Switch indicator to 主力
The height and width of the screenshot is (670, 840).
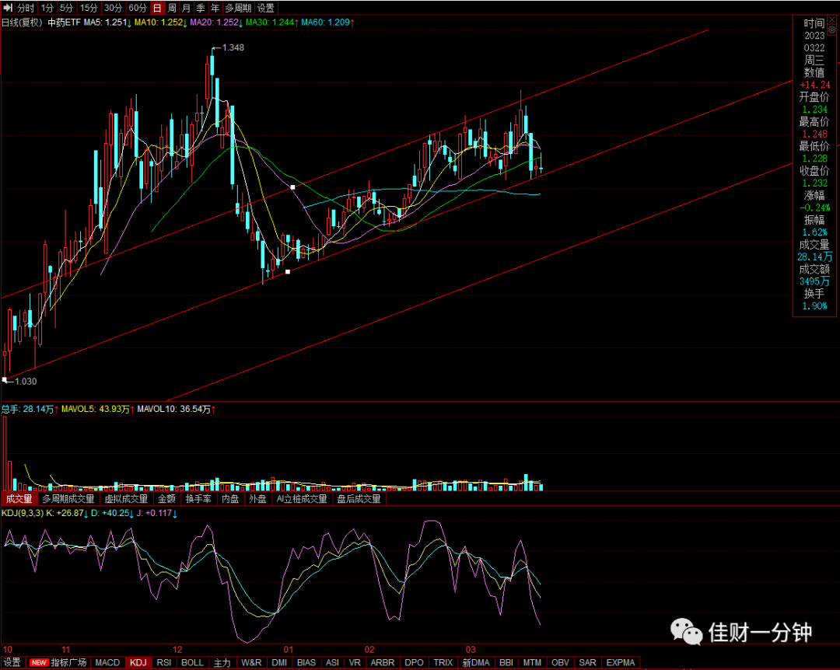point(222,662)
